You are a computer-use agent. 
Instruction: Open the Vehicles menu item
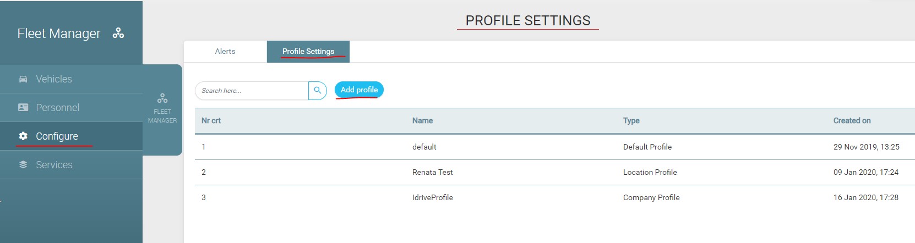click(72, 79)
